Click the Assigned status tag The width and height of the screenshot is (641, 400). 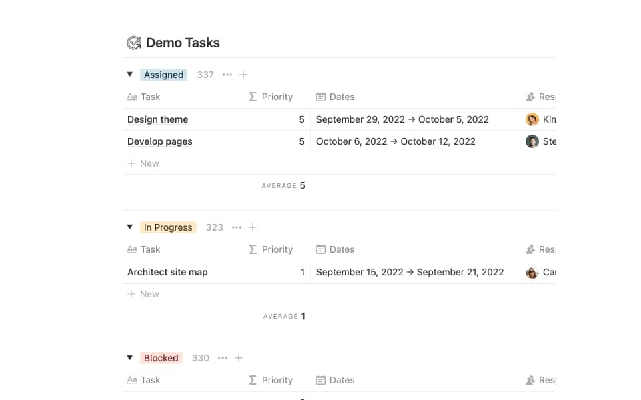tap(163, 75)
